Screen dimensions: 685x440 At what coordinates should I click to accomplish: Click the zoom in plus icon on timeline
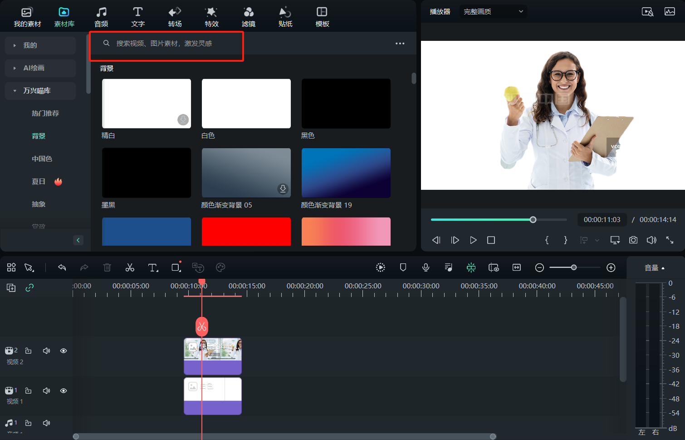(x=611, y=267)
